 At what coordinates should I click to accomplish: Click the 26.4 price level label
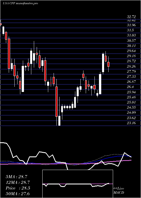point(130,87)
